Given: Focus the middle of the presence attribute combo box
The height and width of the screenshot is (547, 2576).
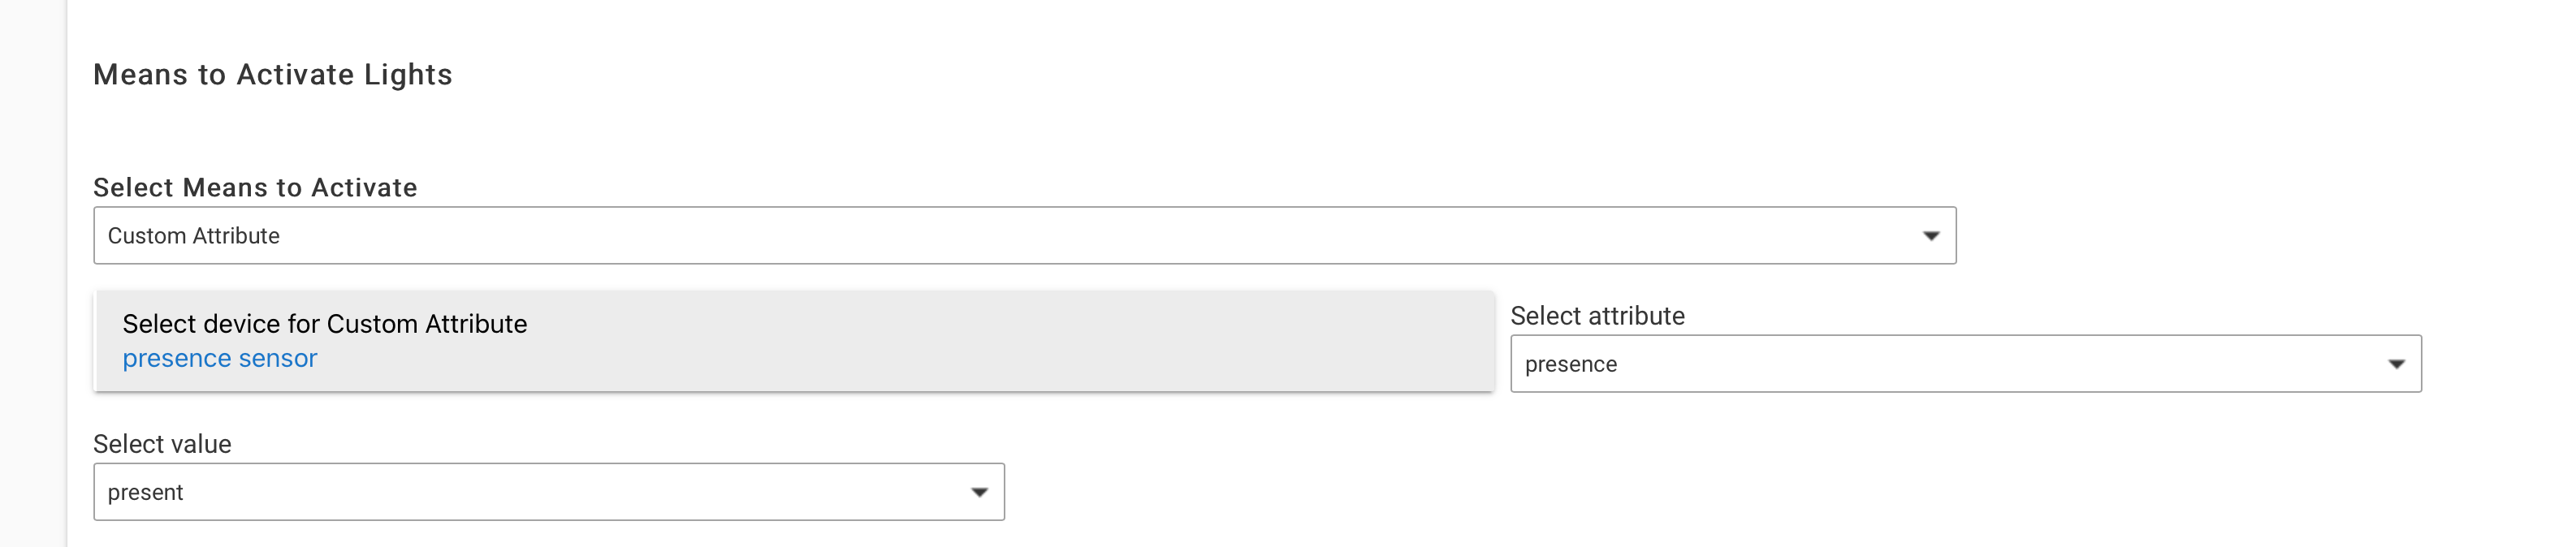Looking at the screenshot, I should (1965, 364).
